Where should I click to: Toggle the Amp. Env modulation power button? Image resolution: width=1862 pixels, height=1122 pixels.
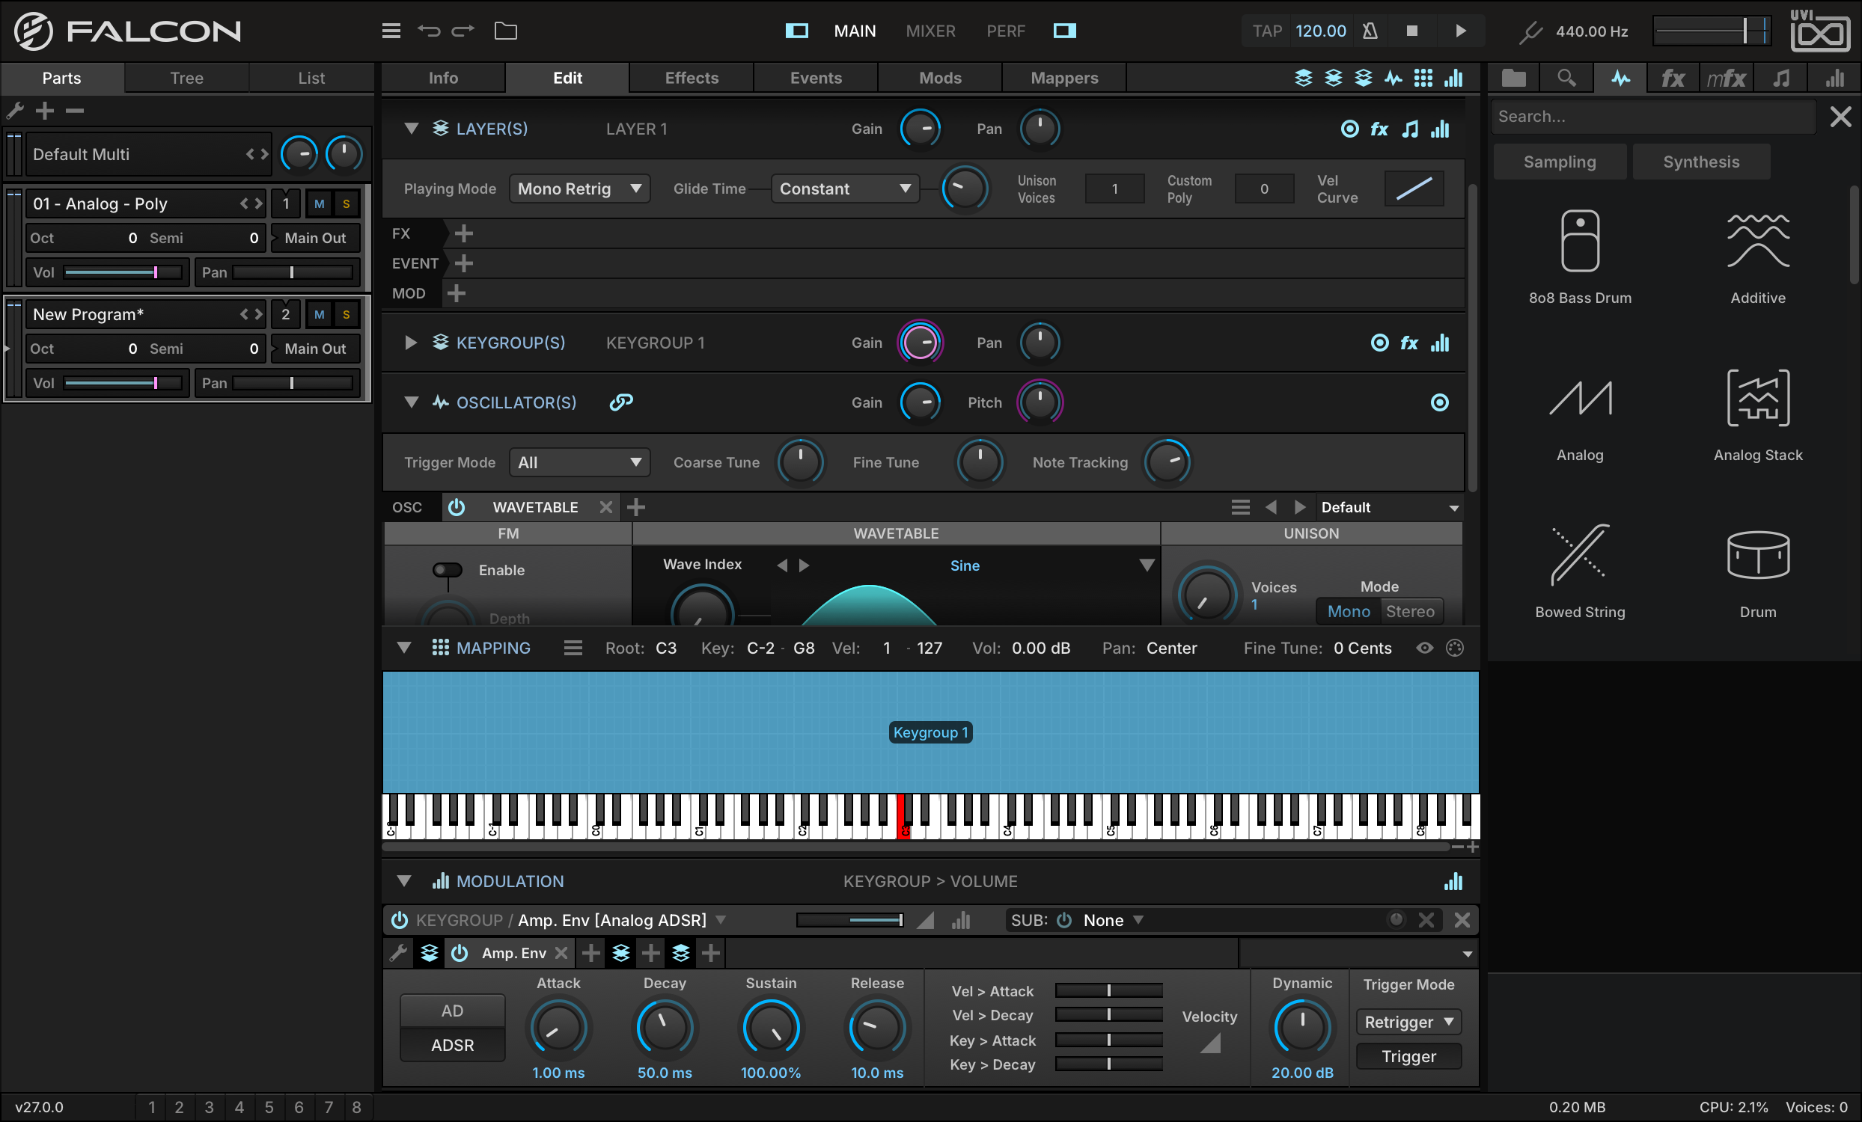coord(459,953)
